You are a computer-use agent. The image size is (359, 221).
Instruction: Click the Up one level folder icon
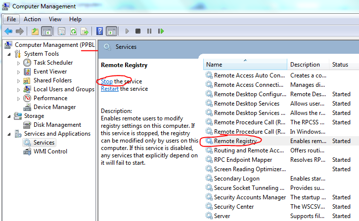click(x=35, y=31)
